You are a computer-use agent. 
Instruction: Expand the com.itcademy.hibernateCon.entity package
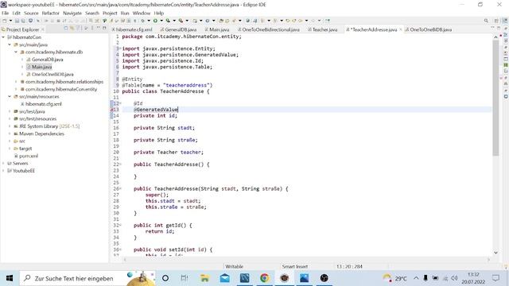tap(16, 89)
